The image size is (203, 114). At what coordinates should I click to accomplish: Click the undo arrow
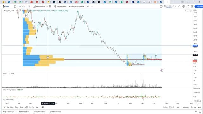click(88, 6)
